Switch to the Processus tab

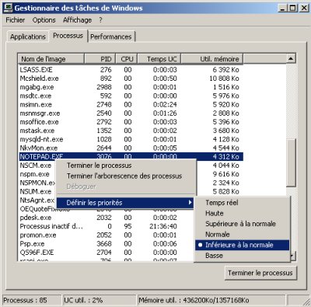(x=68, y=36)
